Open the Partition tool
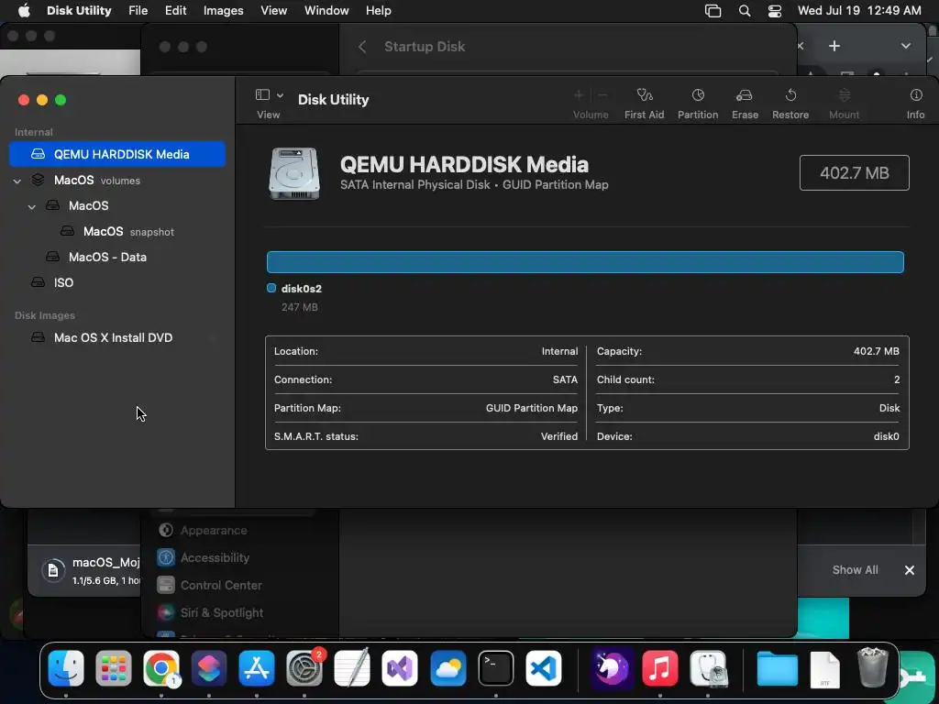Screen dimensions: 939x704 (698, 104)
